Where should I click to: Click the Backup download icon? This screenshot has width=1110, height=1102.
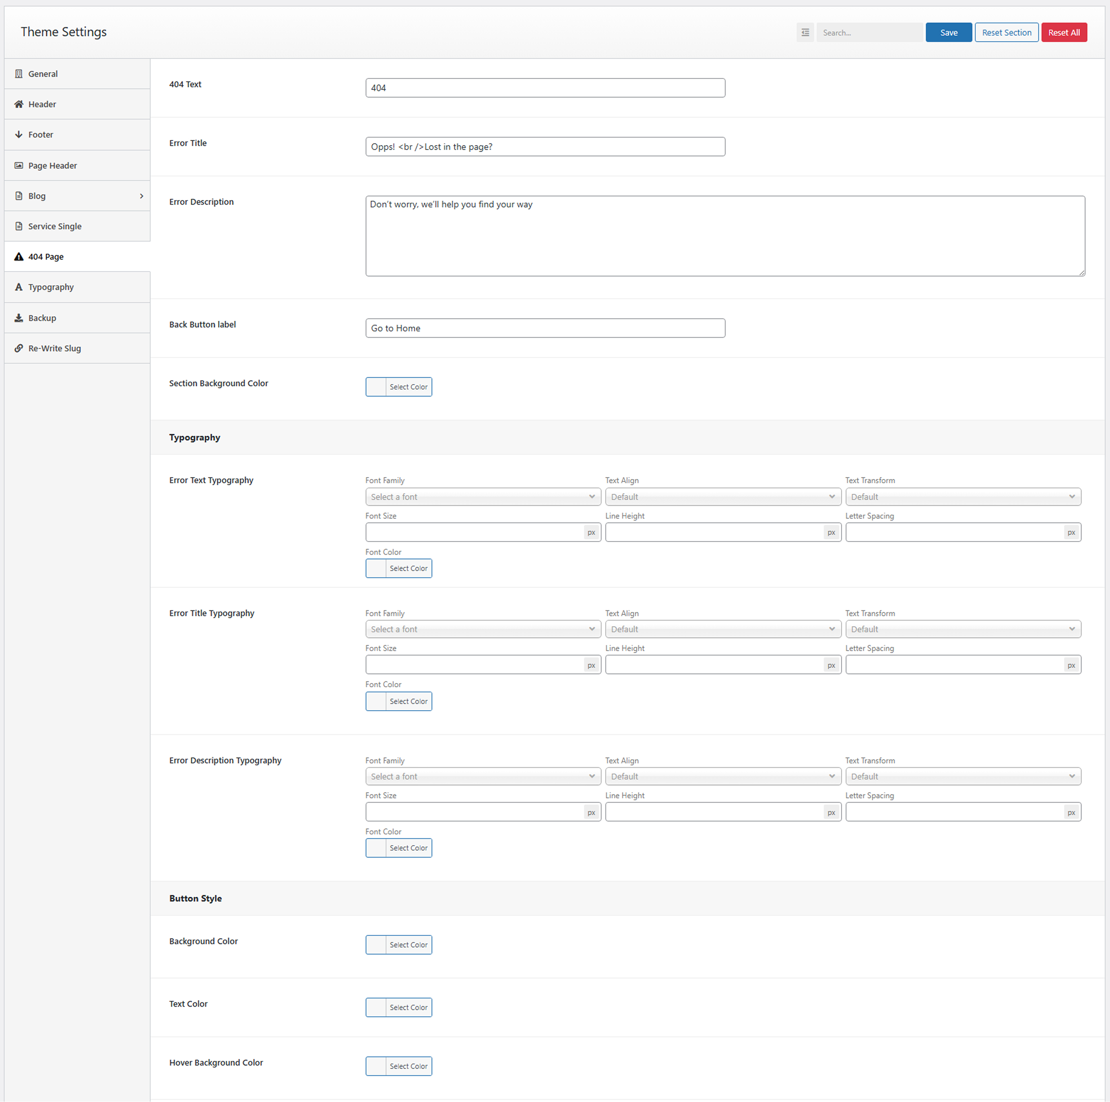pos(19,318)
